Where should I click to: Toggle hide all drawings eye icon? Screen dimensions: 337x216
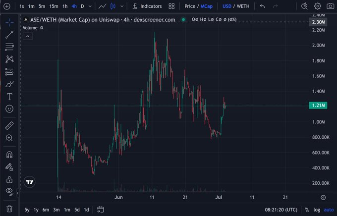pyautogui.click(x=9, y=191)
